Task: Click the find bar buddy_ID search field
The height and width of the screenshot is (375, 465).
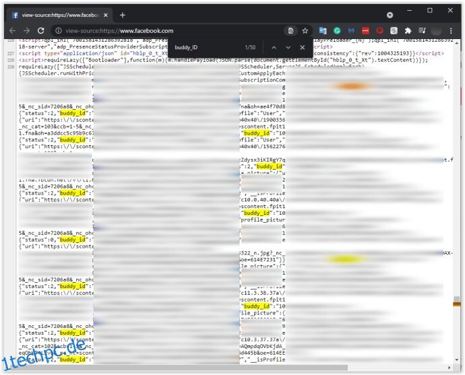Action: (x=205, y=47)
